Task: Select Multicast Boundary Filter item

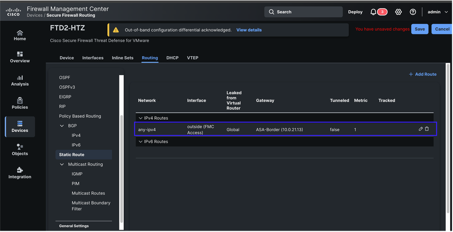Action: click(x=91, y=206)
